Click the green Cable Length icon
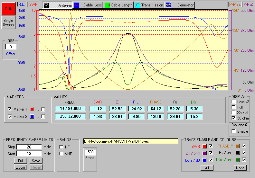Screen dimensions: 255x178 coord(107,5)
